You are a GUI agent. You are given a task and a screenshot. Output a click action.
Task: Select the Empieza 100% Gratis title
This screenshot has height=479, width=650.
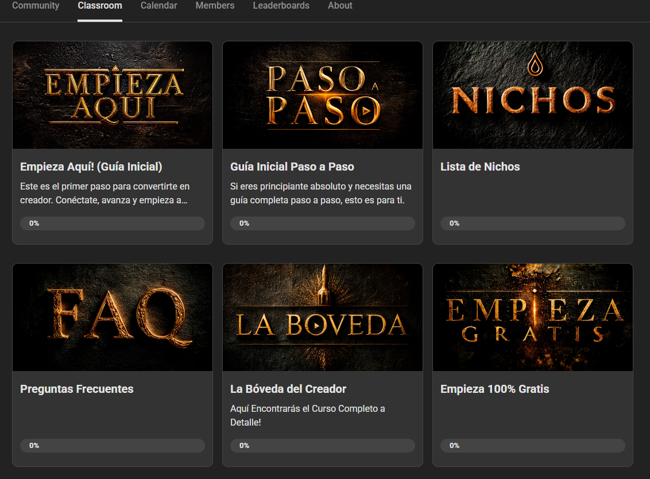(x=494, y=389)
